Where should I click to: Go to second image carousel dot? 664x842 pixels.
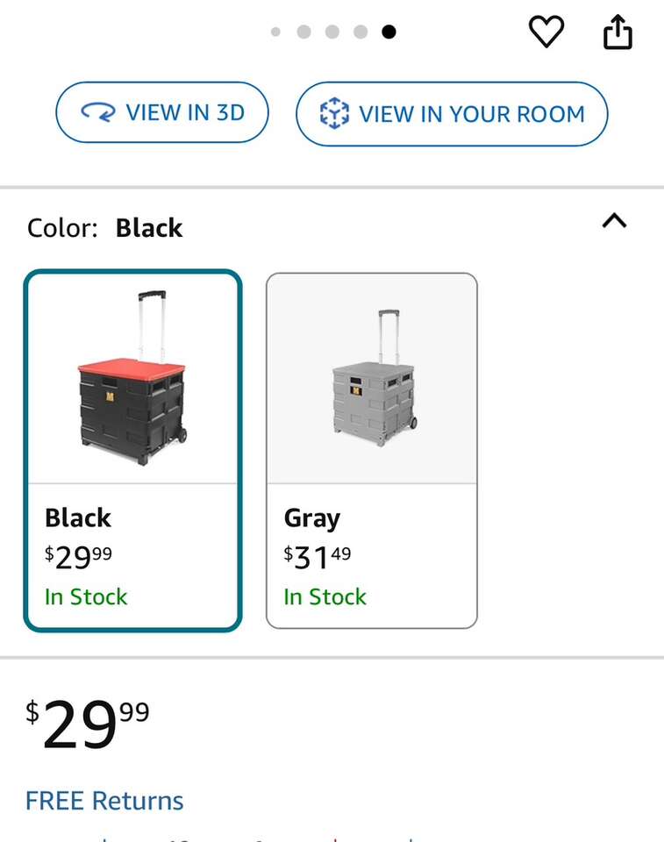[304, 32]
